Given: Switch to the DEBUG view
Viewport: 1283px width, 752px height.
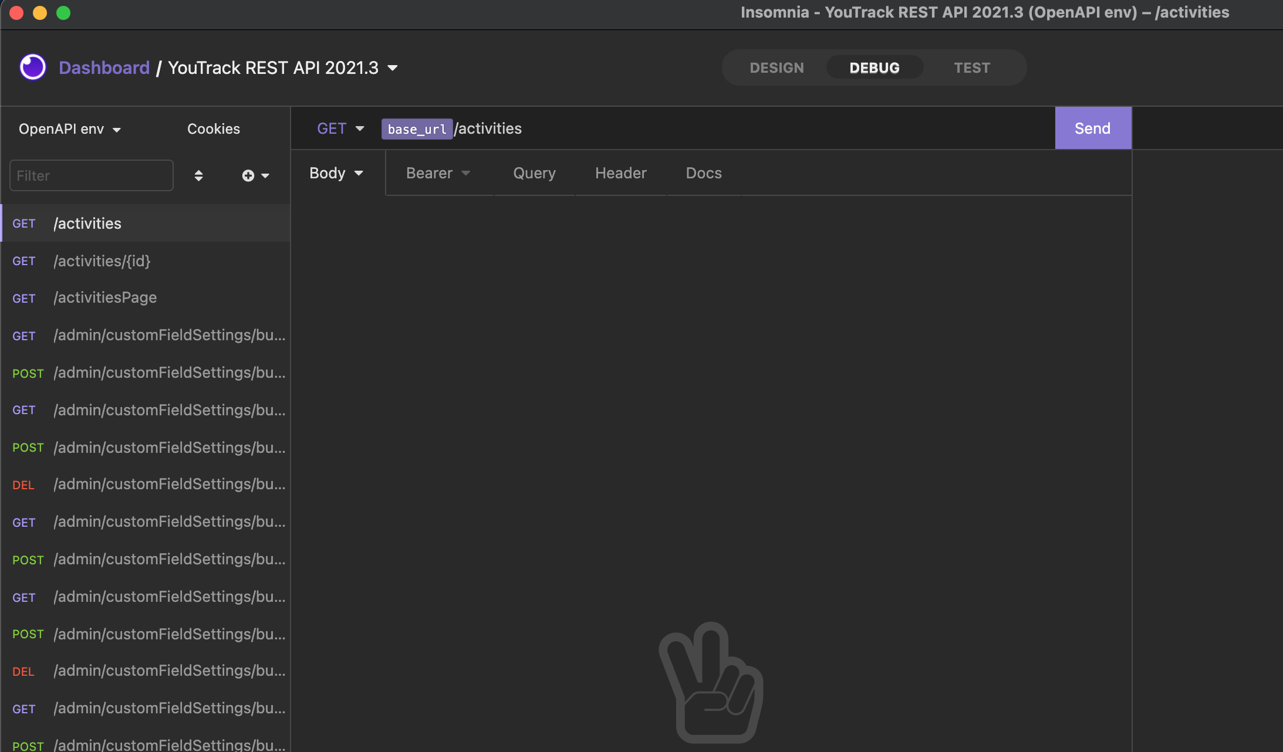Looking at the screenshot, I should (875, 68).
